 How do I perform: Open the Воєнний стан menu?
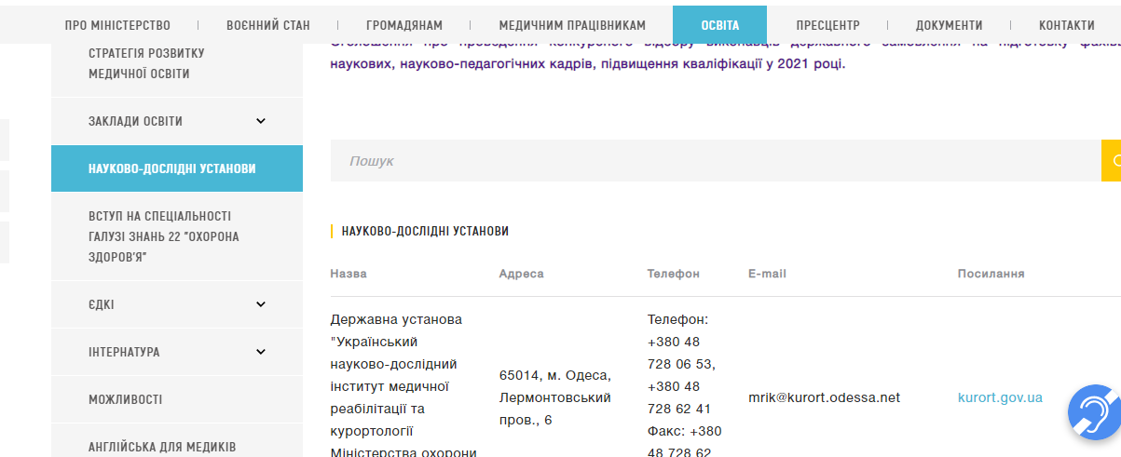tap(268, 25)
